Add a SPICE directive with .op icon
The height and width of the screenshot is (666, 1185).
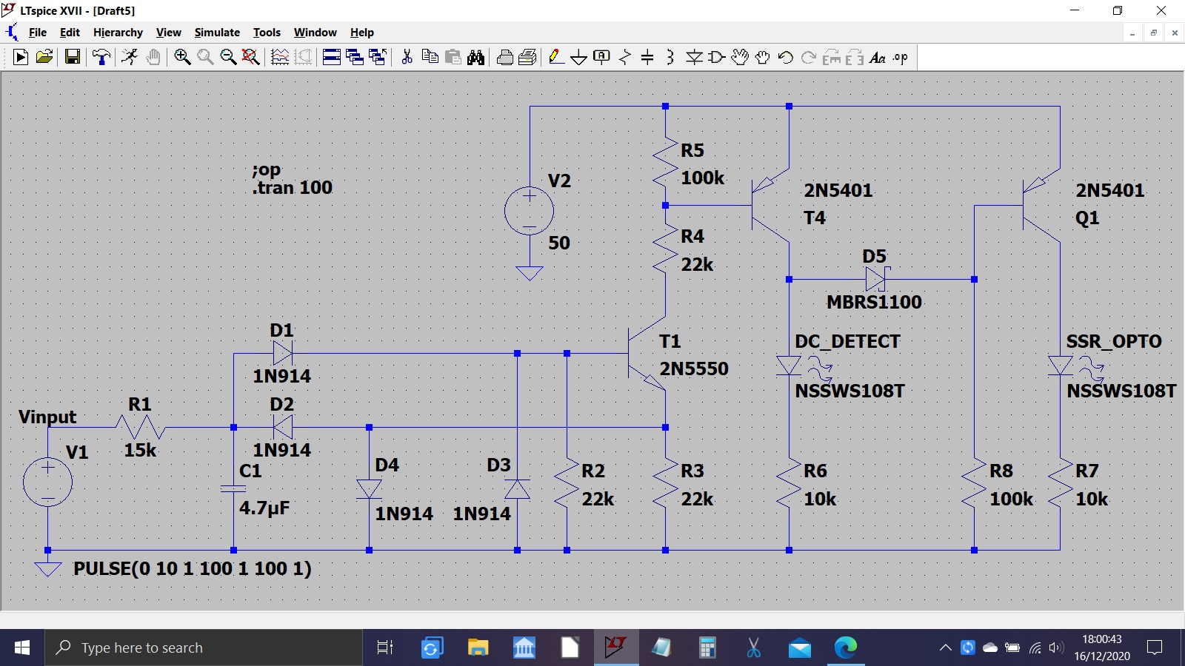901,57
